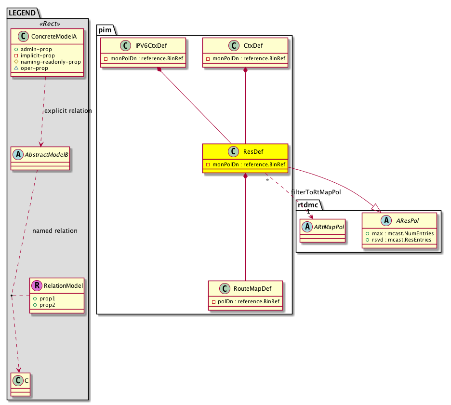Viewport: 451px width, 405px height.
Task: Select the pim package tab label
Action: 106,30
